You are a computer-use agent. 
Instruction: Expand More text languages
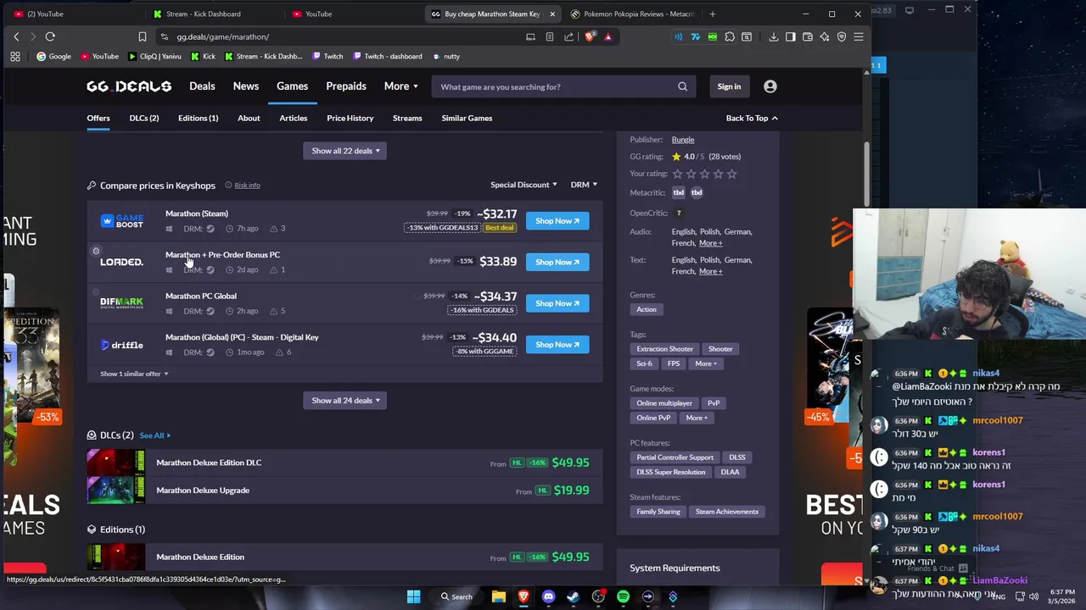coord(710,271)
